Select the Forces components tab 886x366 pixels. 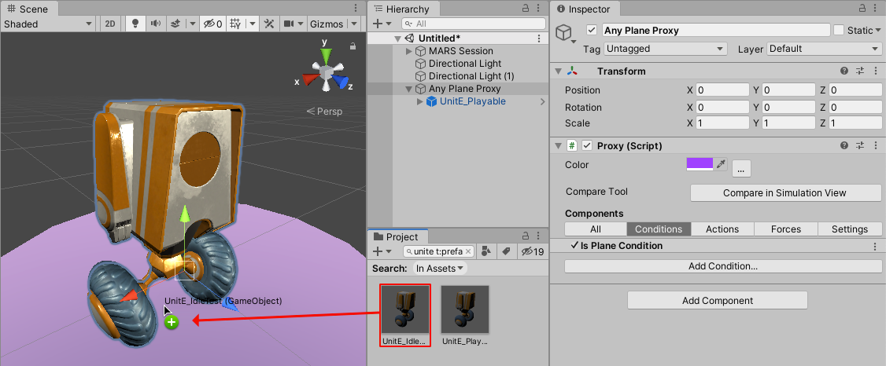pyautogui.click(x=786, y=229)
